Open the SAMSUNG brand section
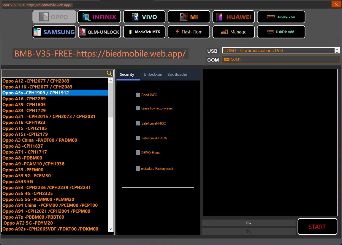342x245 pixels. 54,32
